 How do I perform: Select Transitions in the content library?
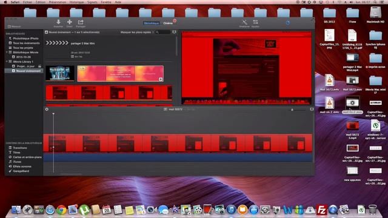[20, 148]
